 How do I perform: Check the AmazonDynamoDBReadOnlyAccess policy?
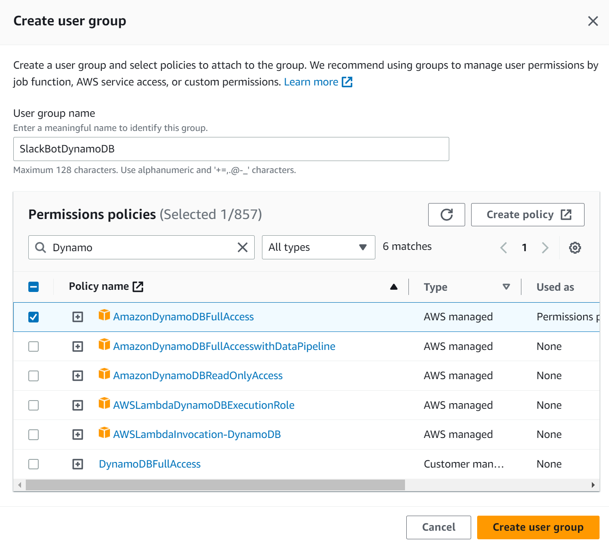[x=33, y=375]
